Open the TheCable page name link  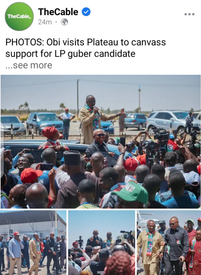tap(58, 12)
